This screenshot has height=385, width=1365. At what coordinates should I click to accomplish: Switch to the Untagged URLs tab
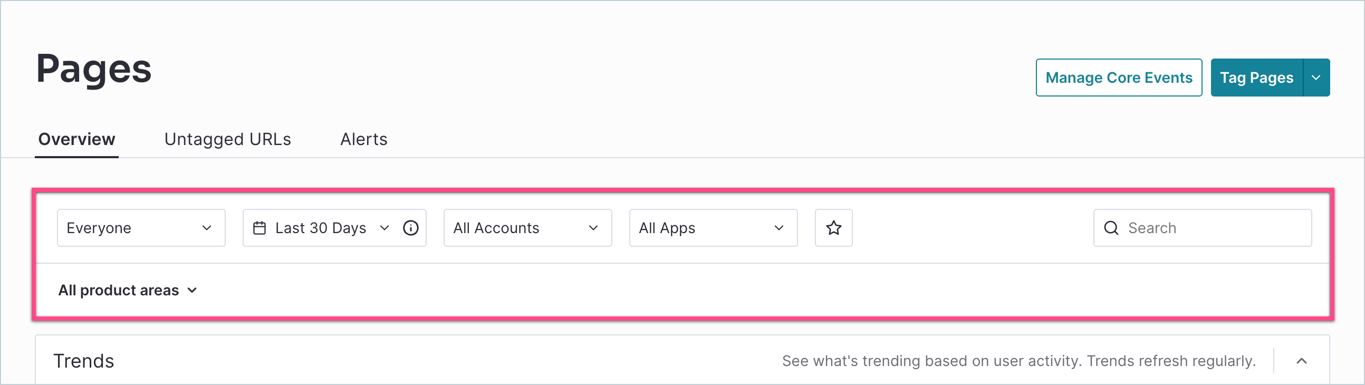[227, 139]
